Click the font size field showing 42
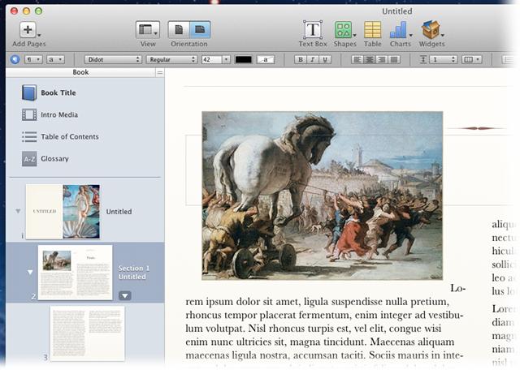Screen dimensions: 520x370 coord(211,59)
